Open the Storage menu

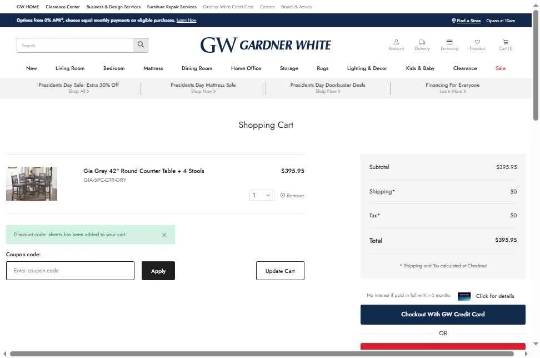(x=289, y=68)
